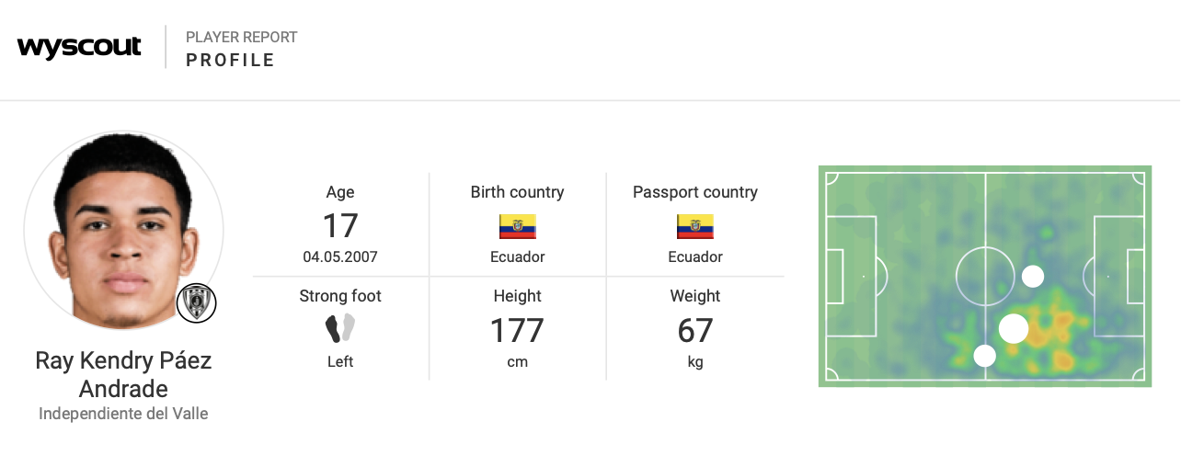1181x467 pixels.
Task: Click the PLAYER REPORT label
Action: (x=242, y=38)
